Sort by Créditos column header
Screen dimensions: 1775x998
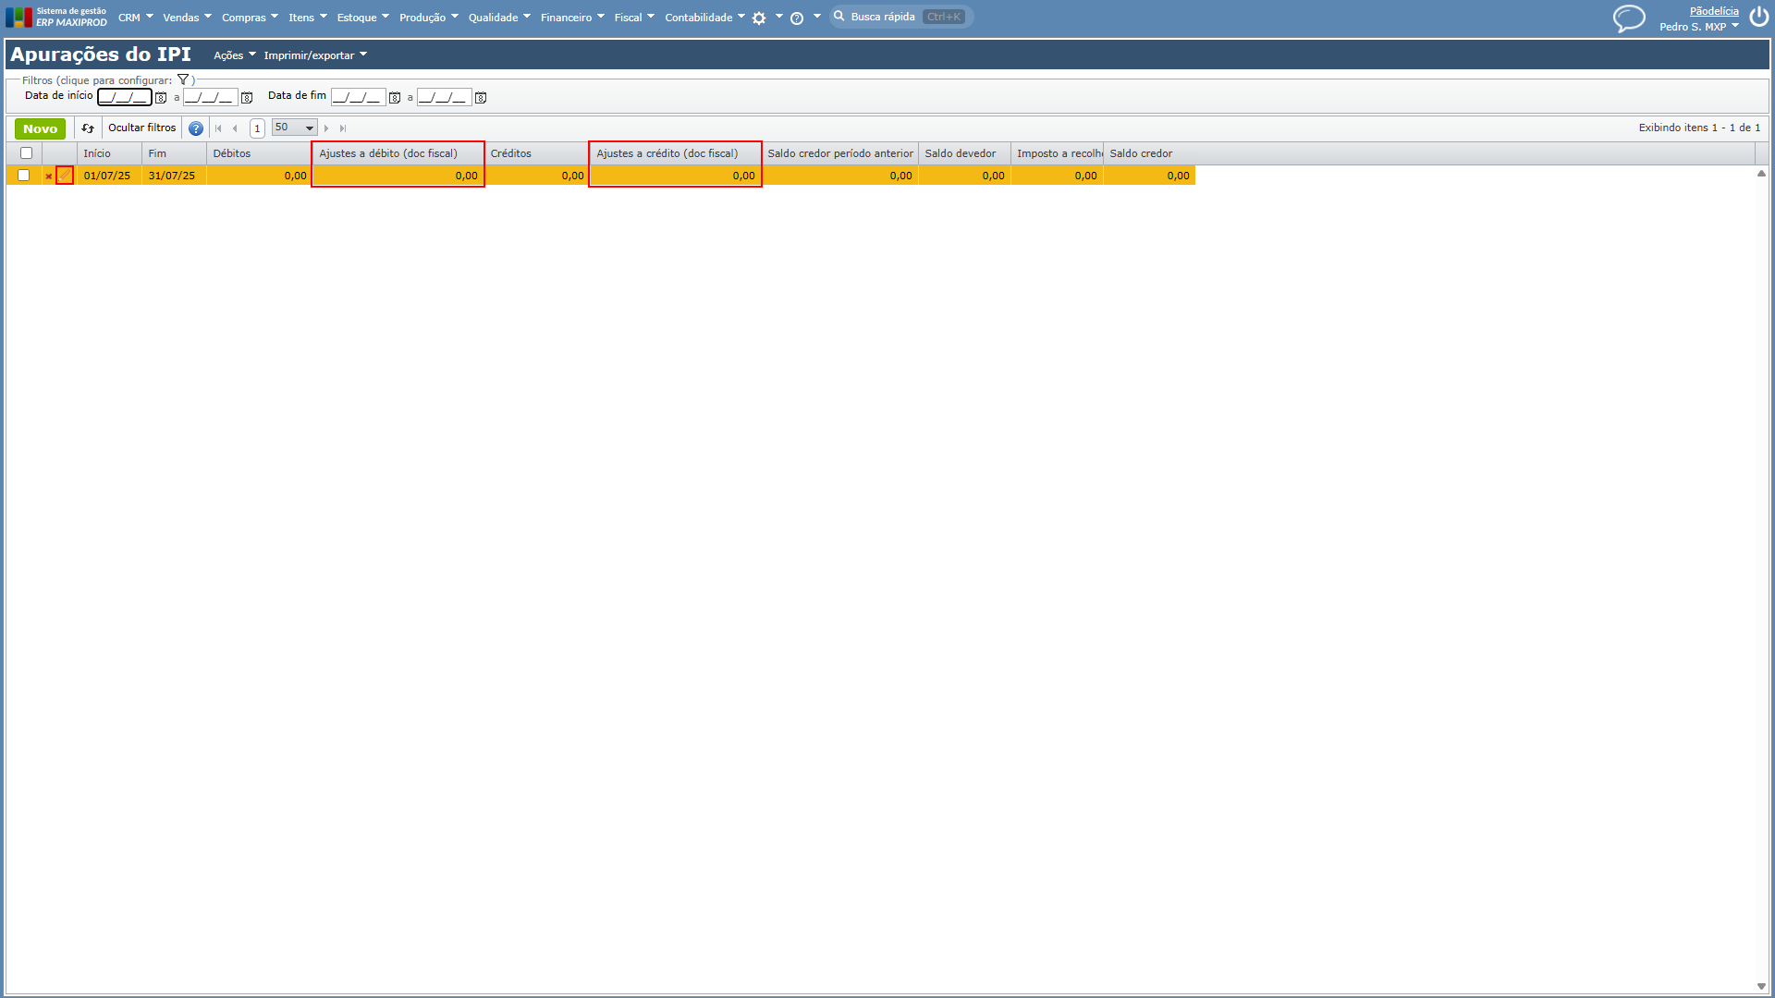tap(537, 153)
